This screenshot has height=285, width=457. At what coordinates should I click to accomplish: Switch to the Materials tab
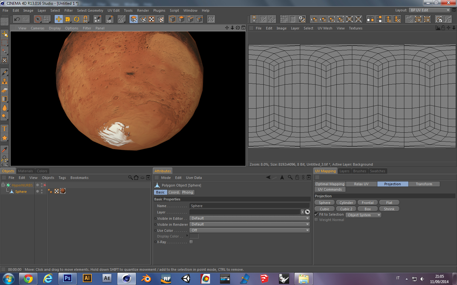pyautogui.click(x=25, y=171)
